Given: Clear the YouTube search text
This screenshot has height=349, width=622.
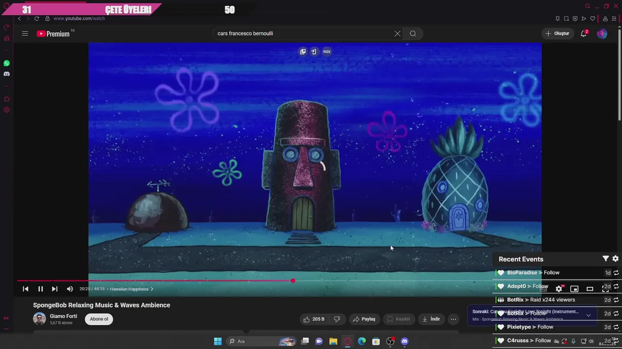Looking at the screenshot, I should (397, 33).
